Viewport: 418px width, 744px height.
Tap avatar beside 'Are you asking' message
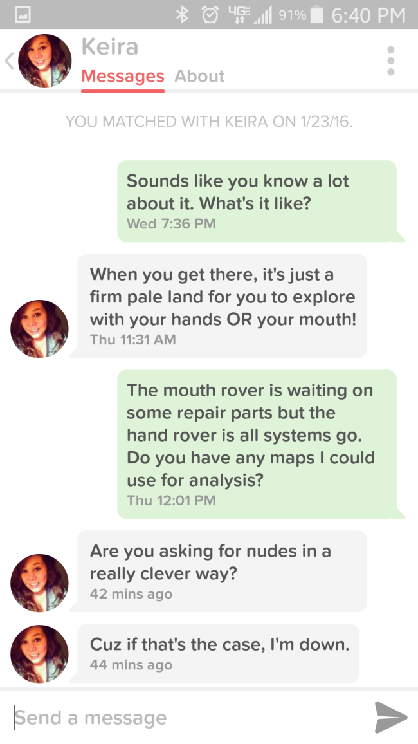39,583
